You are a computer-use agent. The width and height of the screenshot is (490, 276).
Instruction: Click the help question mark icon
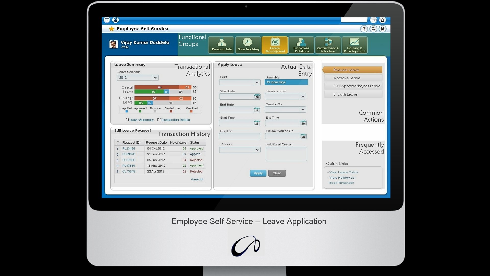pos(364,29)
